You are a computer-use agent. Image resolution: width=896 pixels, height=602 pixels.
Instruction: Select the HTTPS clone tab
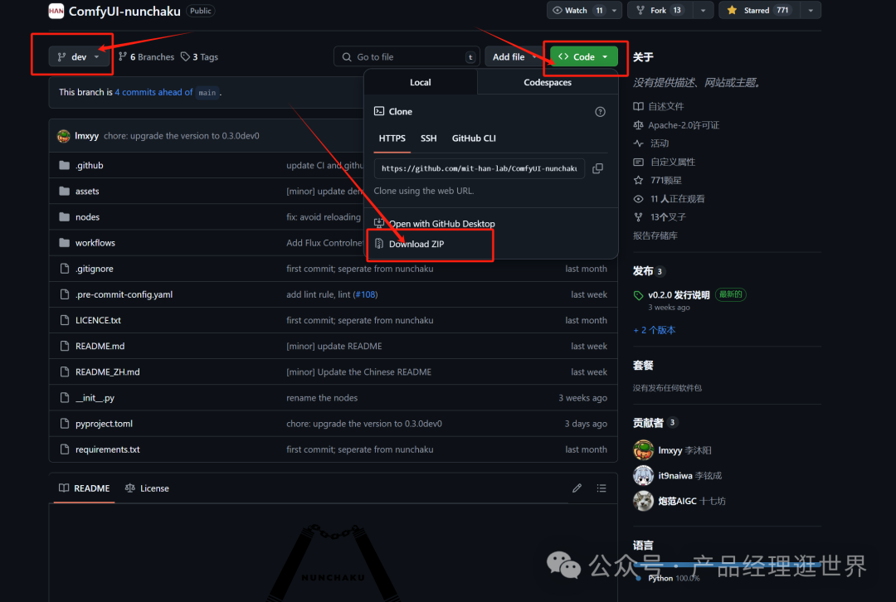click(x=392, y=138)
